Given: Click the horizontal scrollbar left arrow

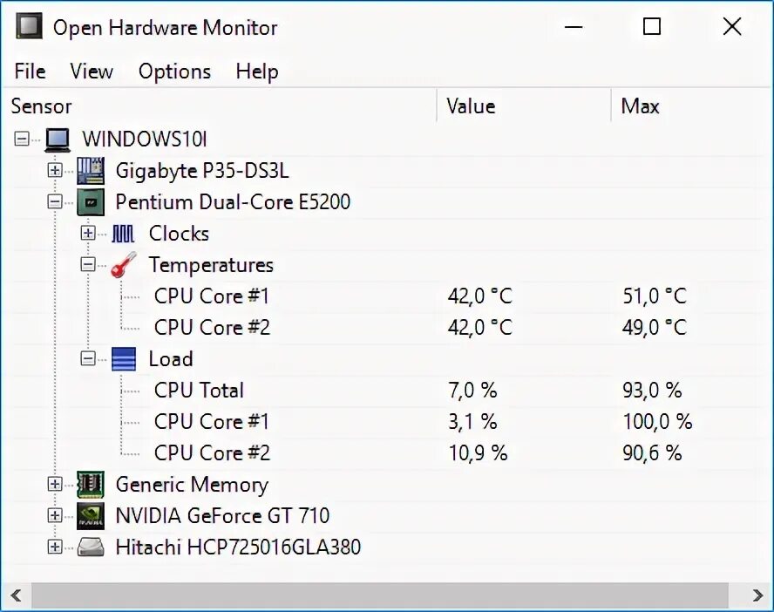Looking at the screenshot, I should pyautogui.click(x=17, y=595).
